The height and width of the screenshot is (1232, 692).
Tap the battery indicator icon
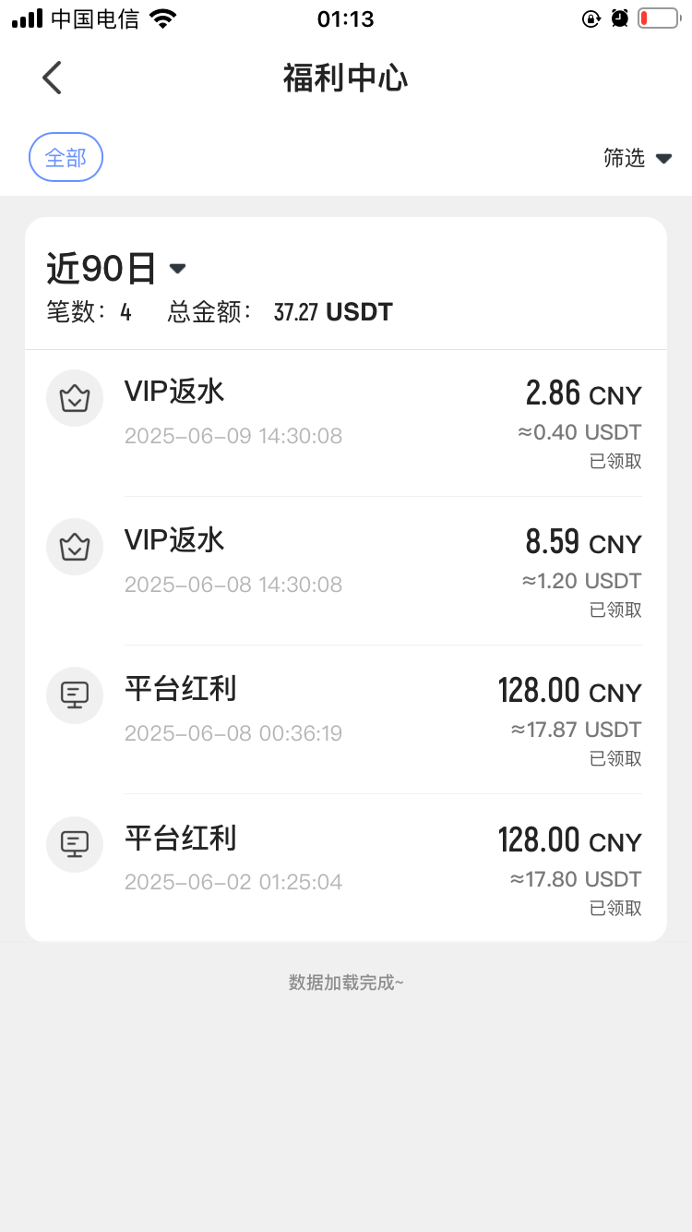(657, 18)
